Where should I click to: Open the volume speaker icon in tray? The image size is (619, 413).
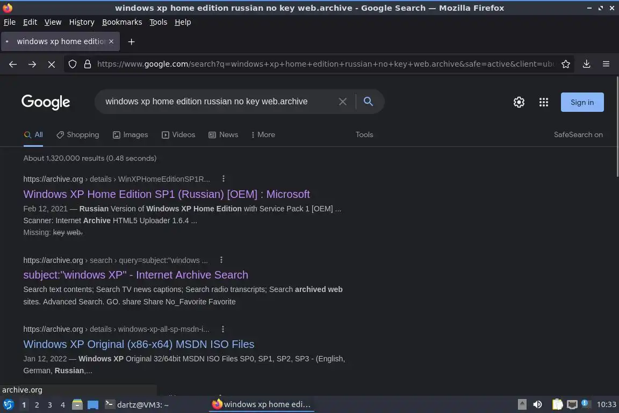(537, 405)
